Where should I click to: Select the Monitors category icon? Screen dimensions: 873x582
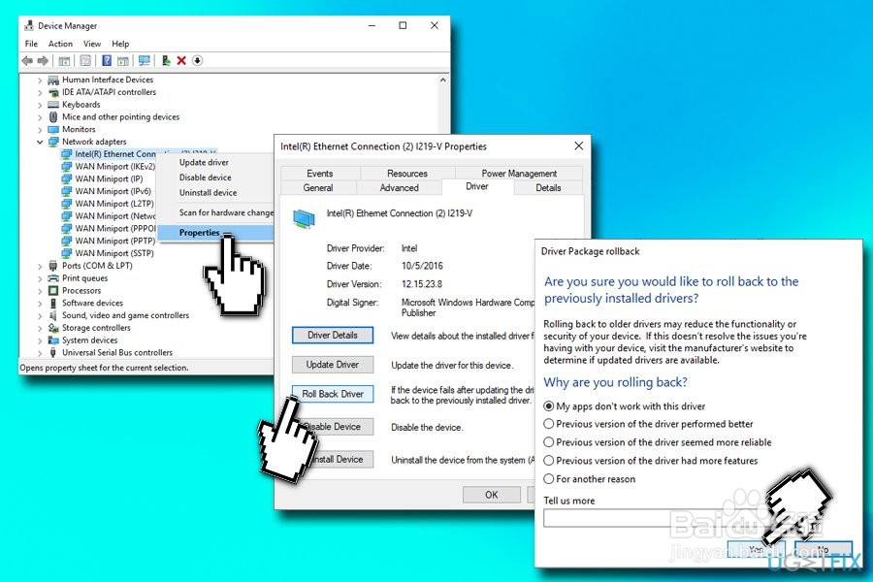click(53, 129)
